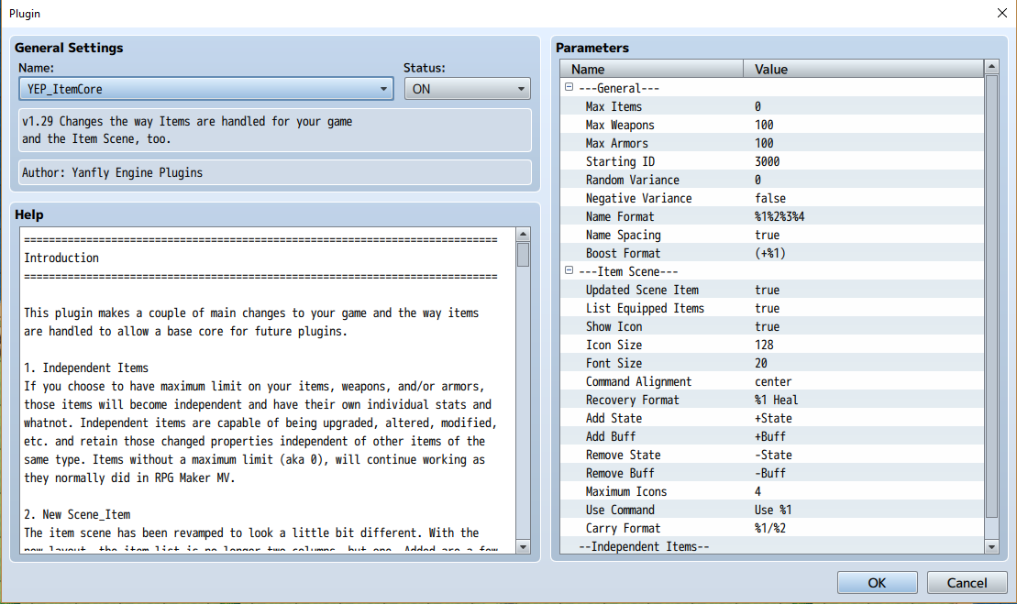Select the Updated Scene Item parameter
The image size is (1017, 604).
coord(772,290)
